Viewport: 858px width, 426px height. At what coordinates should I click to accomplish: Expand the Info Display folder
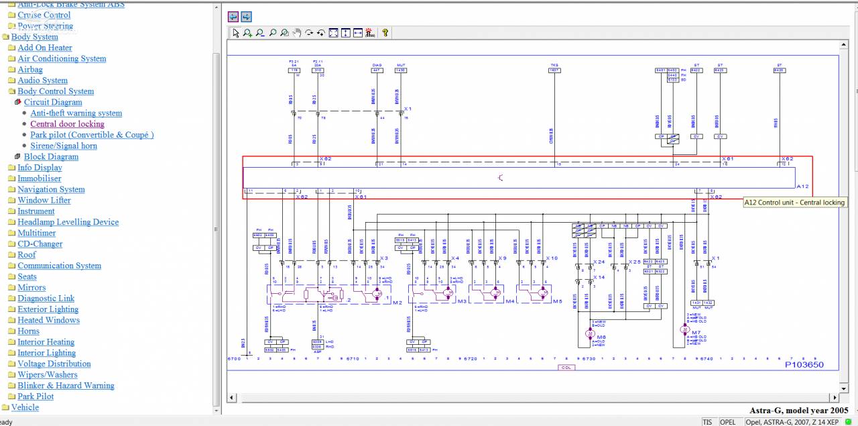pyautogui.click(x=40, y=168)
